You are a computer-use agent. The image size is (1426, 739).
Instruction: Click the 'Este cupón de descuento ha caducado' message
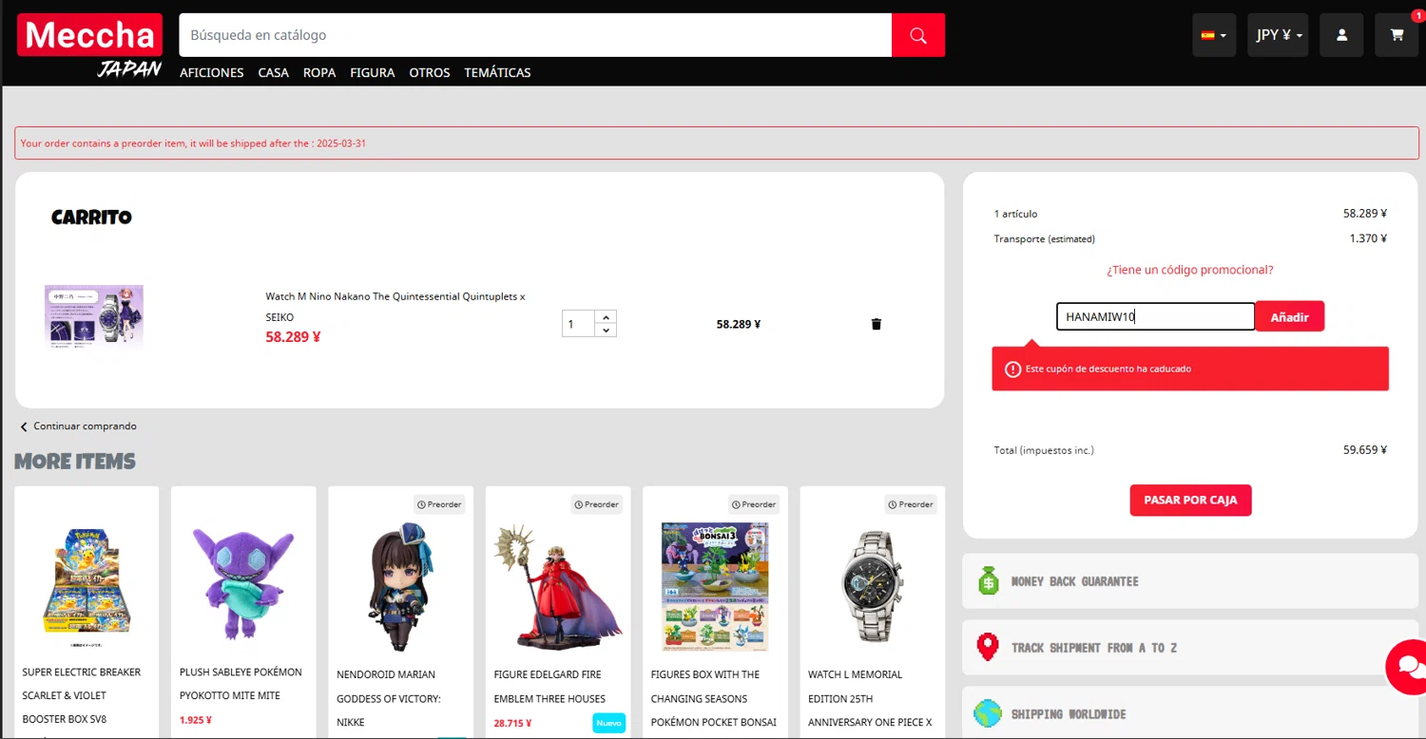pos(1108,369)
